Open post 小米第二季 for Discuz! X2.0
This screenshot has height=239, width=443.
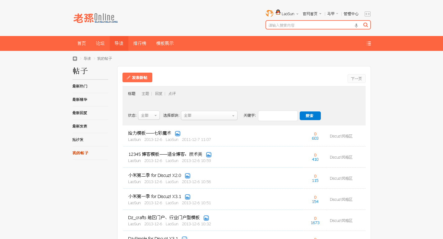(155, 175)
